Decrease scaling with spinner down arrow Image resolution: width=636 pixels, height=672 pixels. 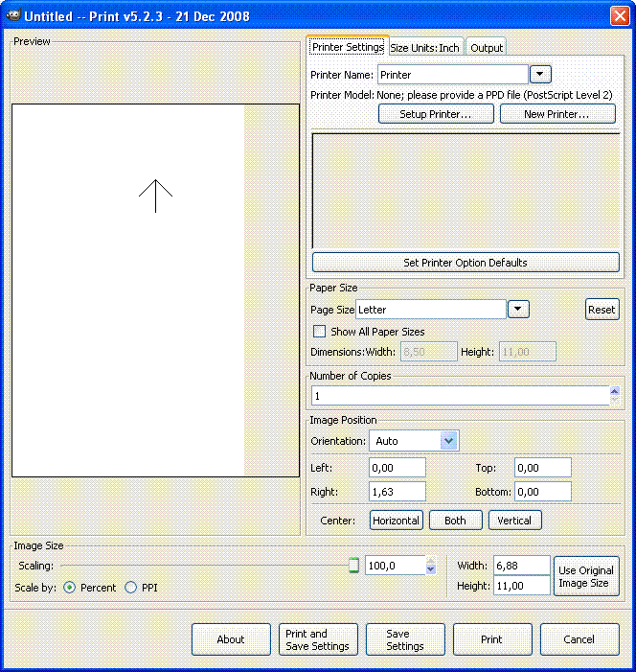click(x=431, y=570)
